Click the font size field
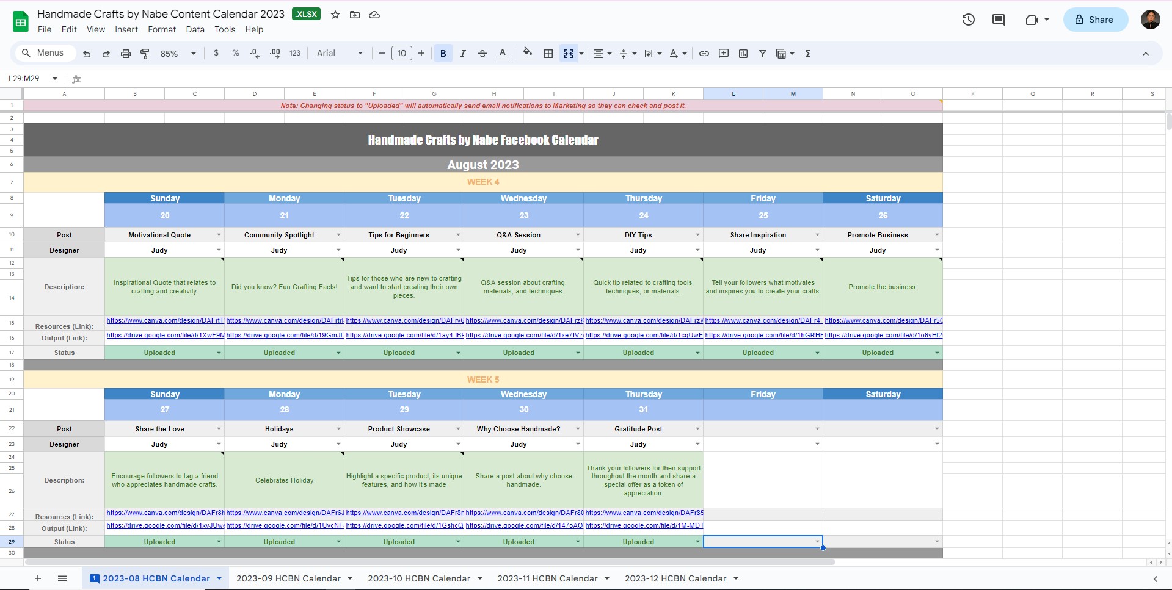The width and height of the screenshot is (1172, 590). (402, 54)
